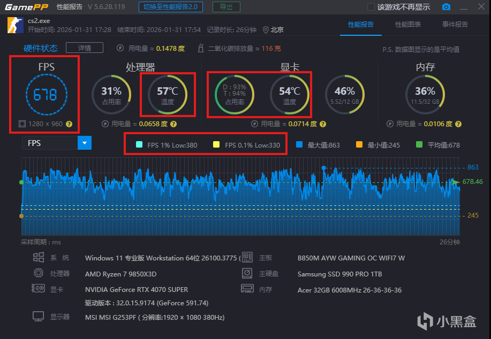The height and width of the screenshot is (339, 491).
Task: Click the resolution icon beside 1280 x 960
Action: click(x=22, y=124)
